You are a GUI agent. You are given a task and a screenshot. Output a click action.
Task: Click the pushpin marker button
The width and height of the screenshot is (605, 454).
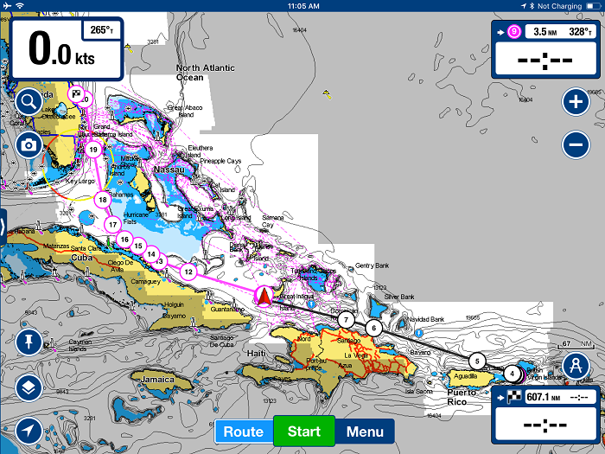pos(29,342)
